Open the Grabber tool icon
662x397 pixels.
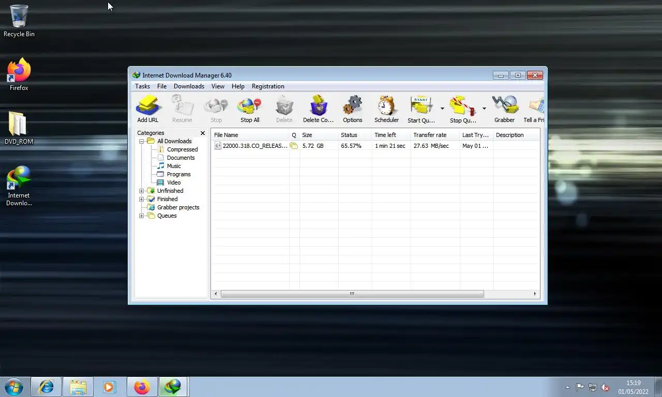[504, 109]
